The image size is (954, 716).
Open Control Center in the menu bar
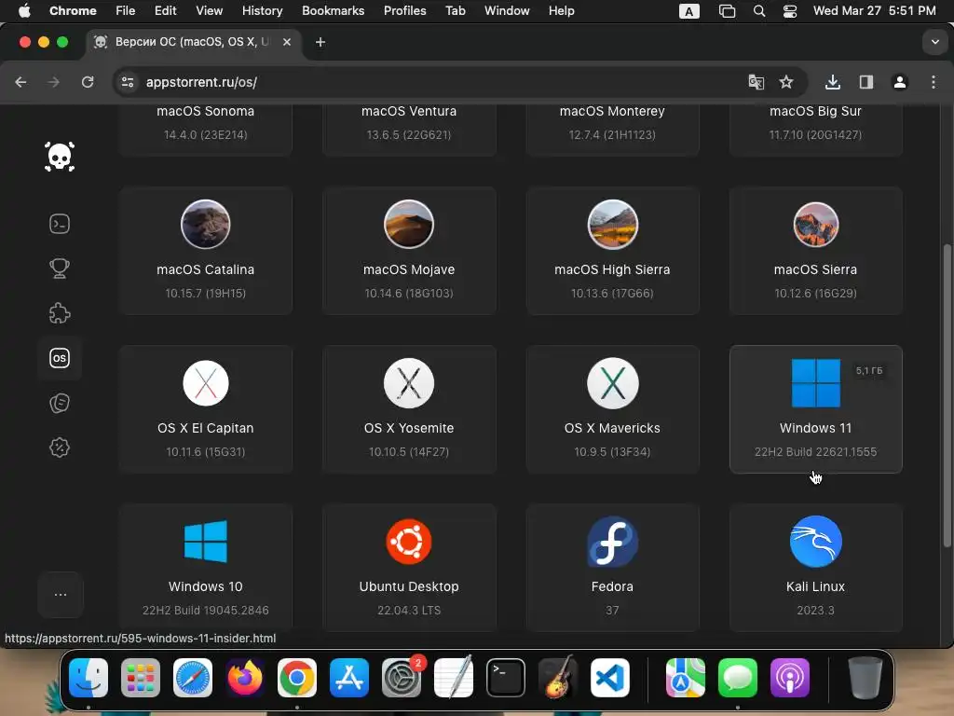click(x=790, y=11)
